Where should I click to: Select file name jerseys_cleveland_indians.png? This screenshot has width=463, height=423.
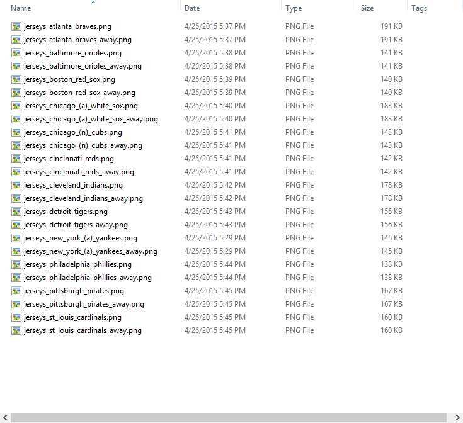point(73,185)
